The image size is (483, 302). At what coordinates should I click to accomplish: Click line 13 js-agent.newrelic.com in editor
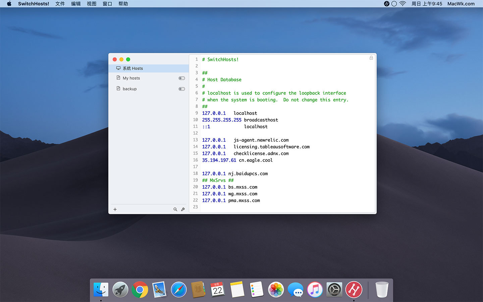click(261, 140)
